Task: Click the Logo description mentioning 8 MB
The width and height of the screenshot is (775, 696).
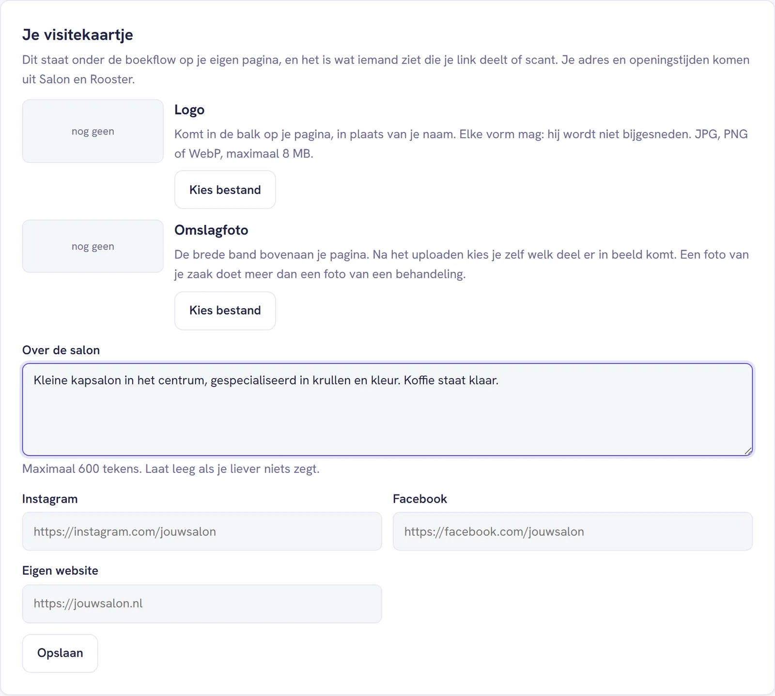Action: pos(461,144)
